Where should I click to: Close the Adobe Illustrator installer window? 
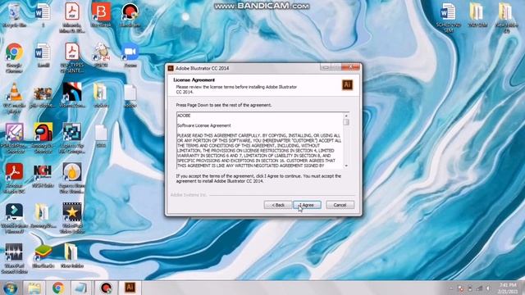(350, 67)
